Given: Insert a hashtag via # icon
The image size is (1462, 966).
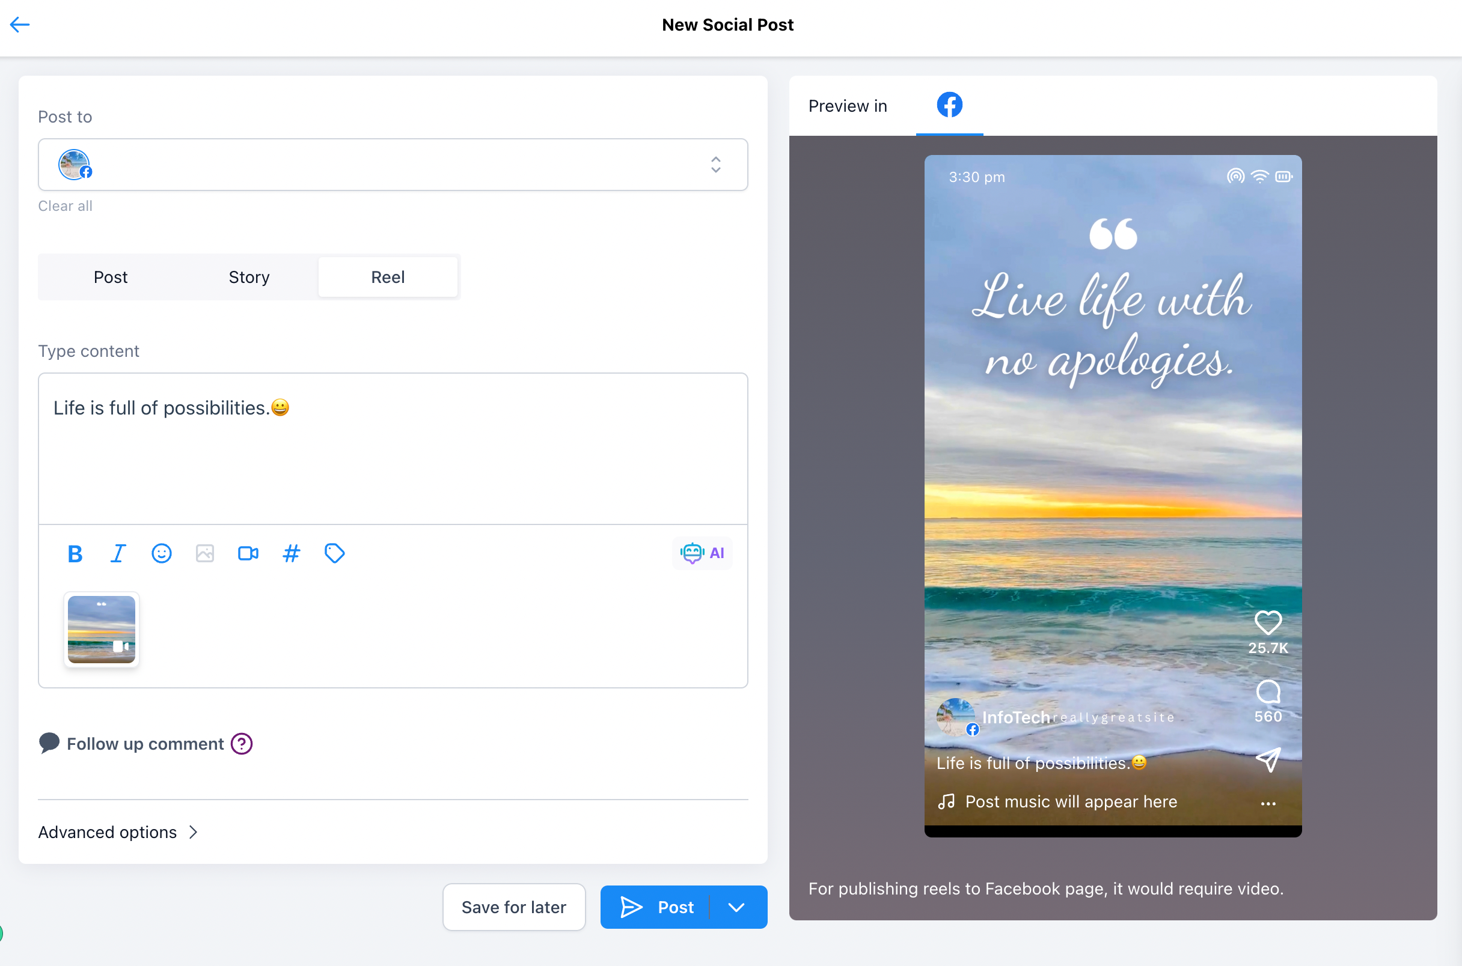Looking at the screenshot, I should [291, 553].
